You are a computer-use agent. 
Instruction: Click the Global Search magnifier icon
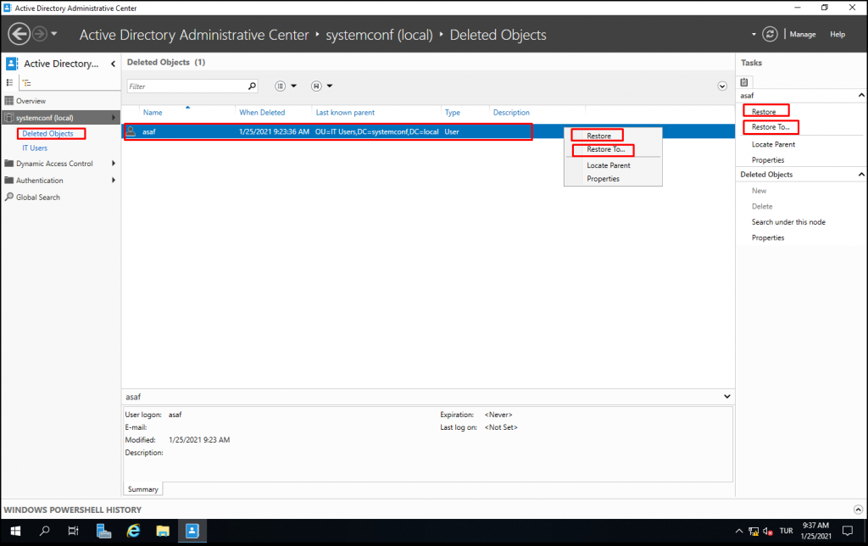(x=8, y=197)
